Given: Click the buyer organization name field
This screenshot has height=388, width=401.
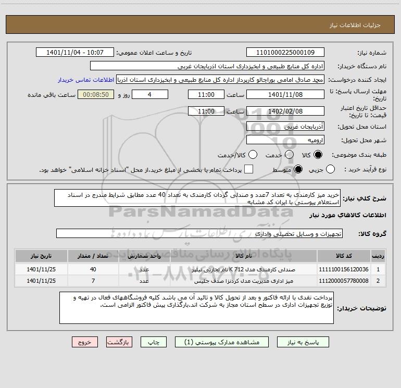Looking at the screenshot, I should point(207,66).
